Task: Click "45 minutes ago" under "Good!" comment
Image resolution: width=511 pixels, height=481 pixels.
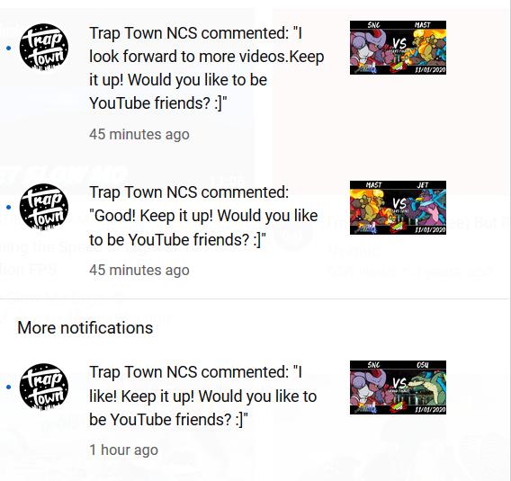Action: [x=139, y=270]
